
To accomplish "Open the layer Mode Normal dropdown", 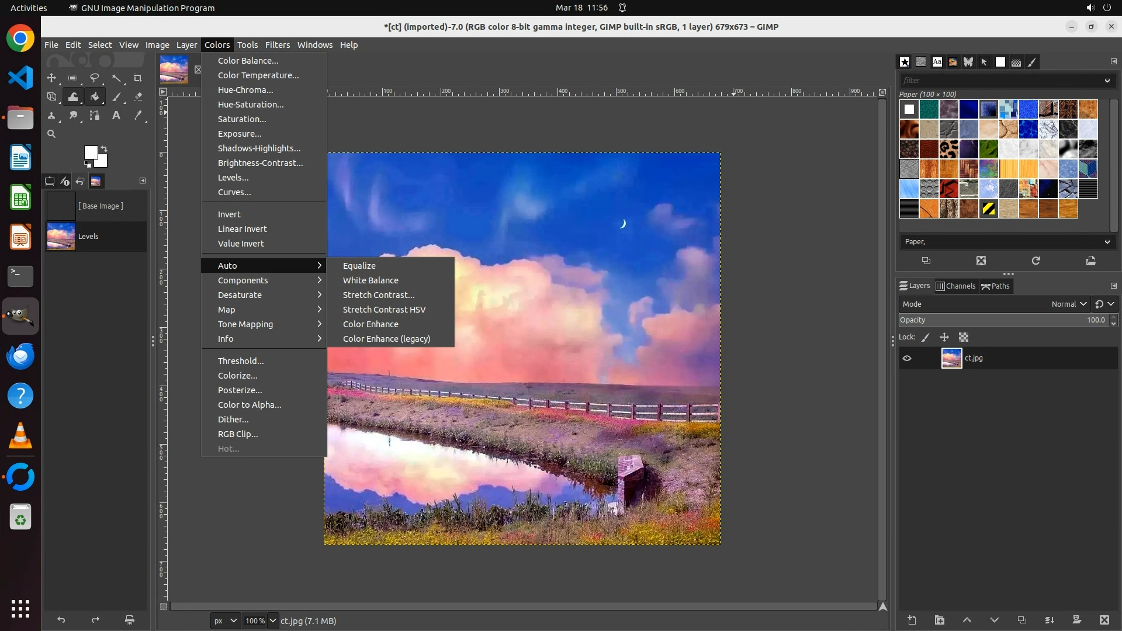I will tap(1068, 304).
